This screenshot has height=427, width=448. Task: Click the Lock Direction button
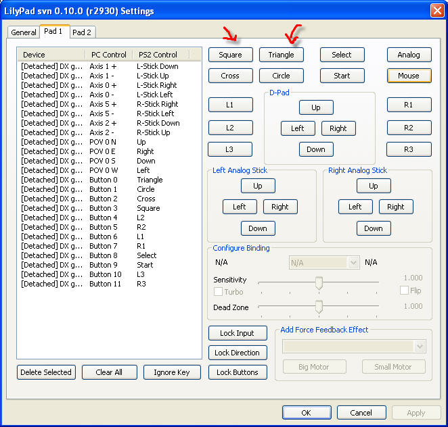pos(238,353)
